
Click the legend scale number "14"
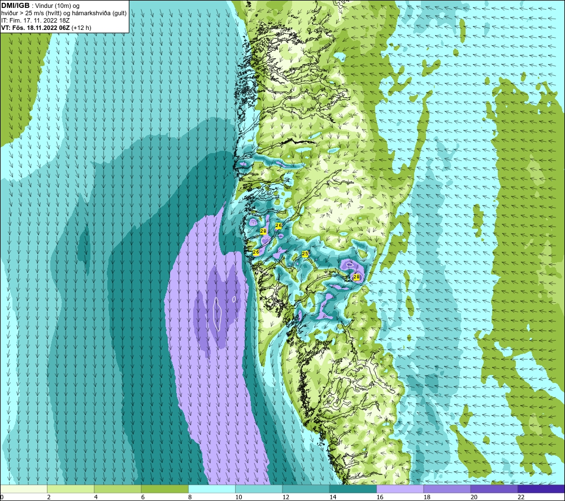[333, 498]
